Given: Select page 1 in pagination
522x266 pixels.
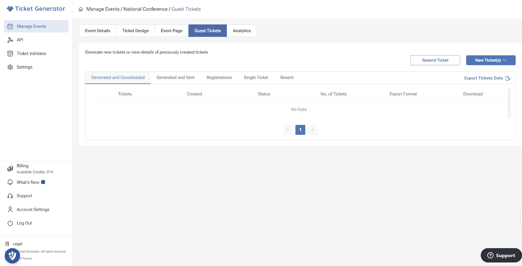Looking at the screenshot, I should [300, 130].
